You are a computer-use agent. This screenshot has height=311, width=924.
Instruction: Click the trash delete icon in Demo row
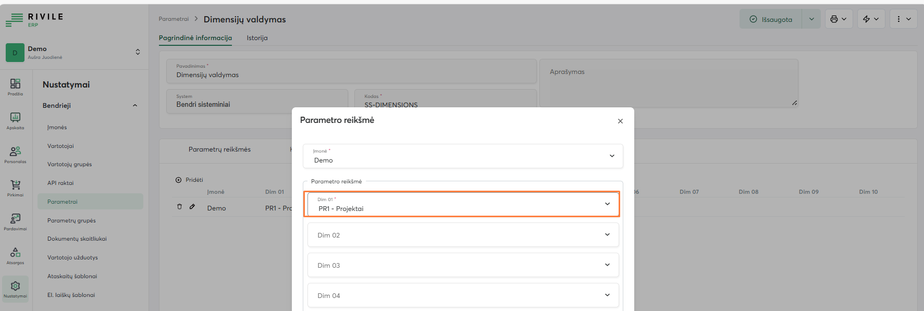pyautogui.click(x=180, y=207)
